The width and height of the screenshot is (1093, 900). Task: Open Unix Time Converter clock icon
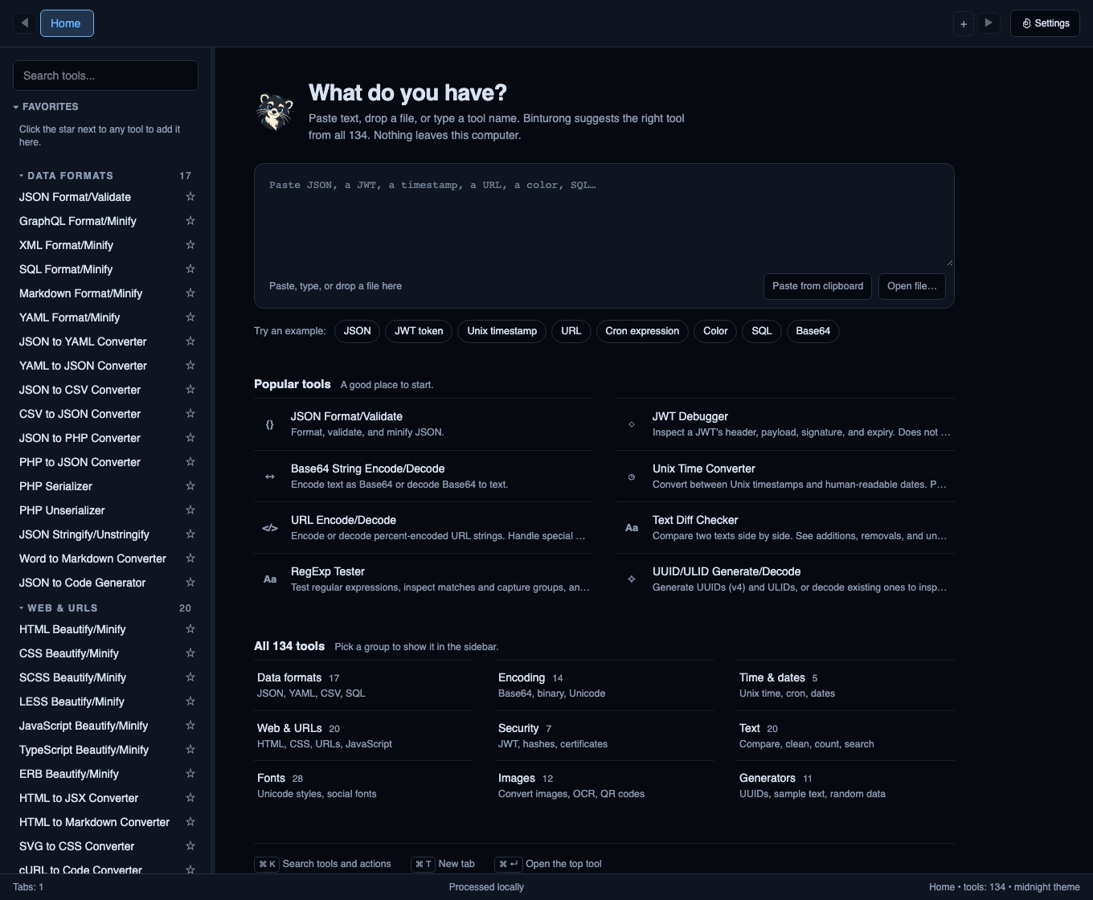pyautogui.click(x=632, y=477)
